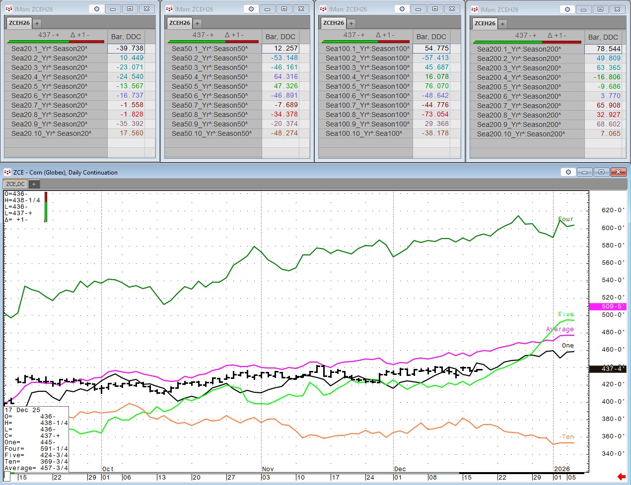The image size is (631, 485).
Task: Add a new tab in the third IMon window
Action: pos(351,23)
